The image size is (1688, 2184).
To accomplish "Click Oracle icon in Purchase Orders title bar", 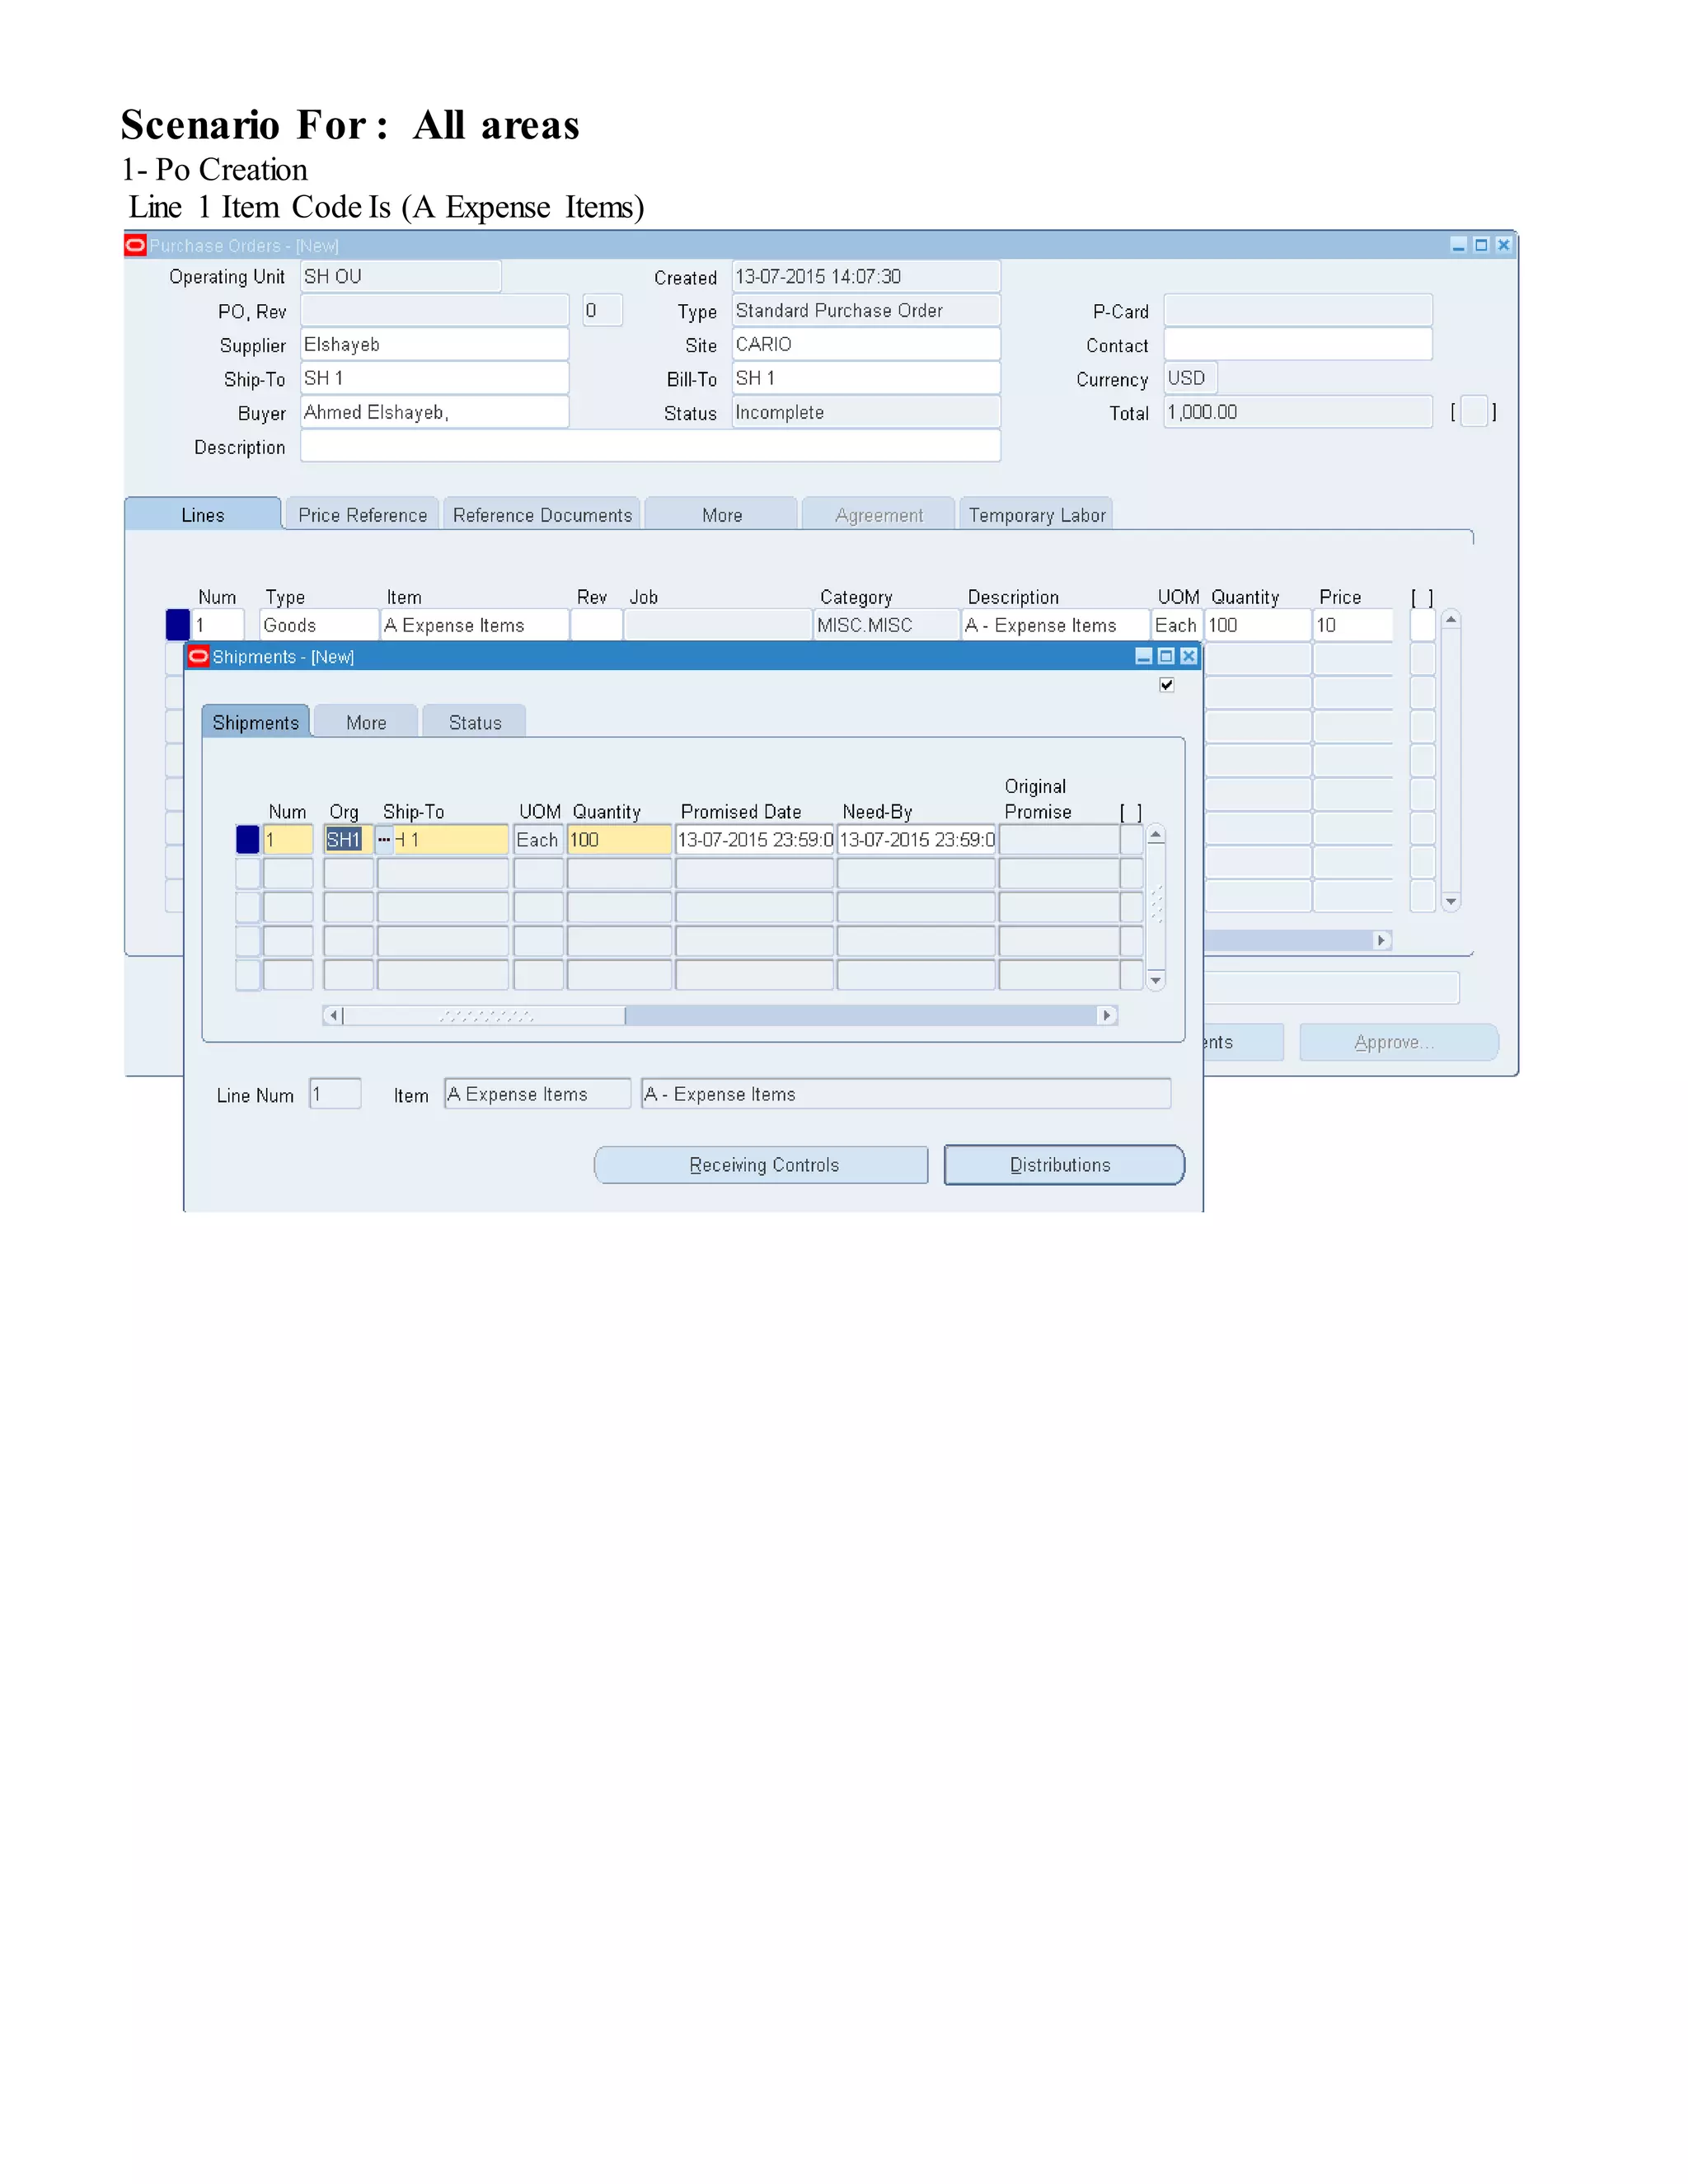I will click(x=135, y=245).
